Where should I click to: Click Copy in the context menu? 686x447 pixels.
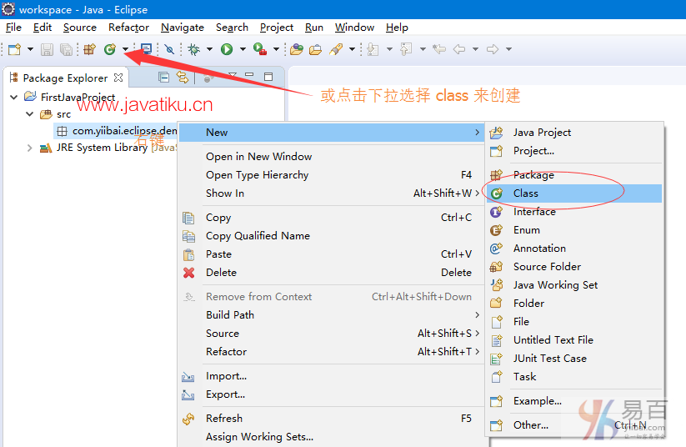coord(331,218)
